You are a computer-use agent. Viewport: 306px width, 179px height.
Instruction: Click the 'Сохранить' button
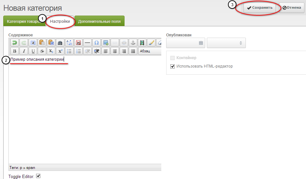point(259,7)
